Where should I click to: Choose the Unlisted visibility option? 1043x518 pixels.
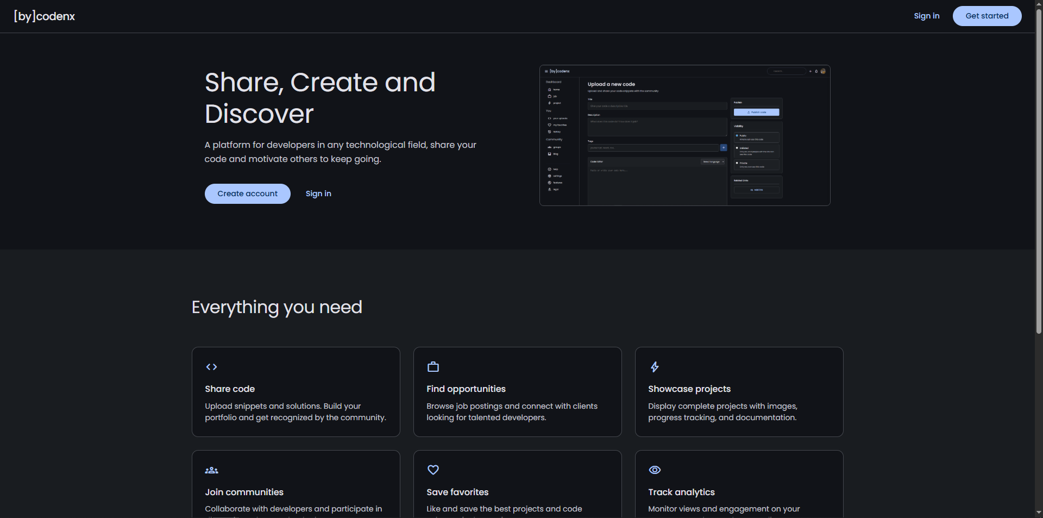(x=737, y=148)
